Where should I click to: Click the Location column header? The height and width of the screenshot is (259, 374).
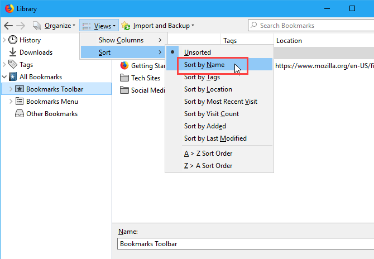[x=289, y=41]
